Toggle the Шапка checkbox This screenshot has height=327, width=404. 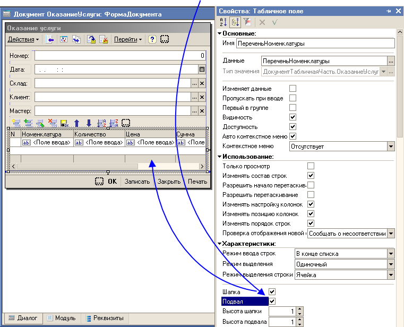click(272, 292)
